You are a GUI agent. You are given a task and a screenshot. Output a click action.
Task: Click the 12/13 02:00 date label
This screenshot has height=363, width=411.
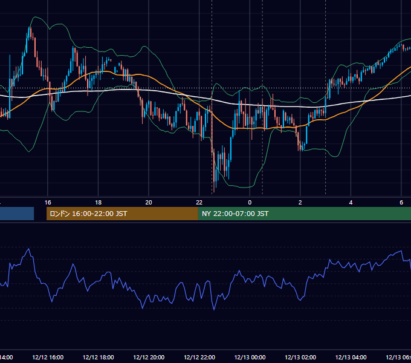(x=300, y=357)
